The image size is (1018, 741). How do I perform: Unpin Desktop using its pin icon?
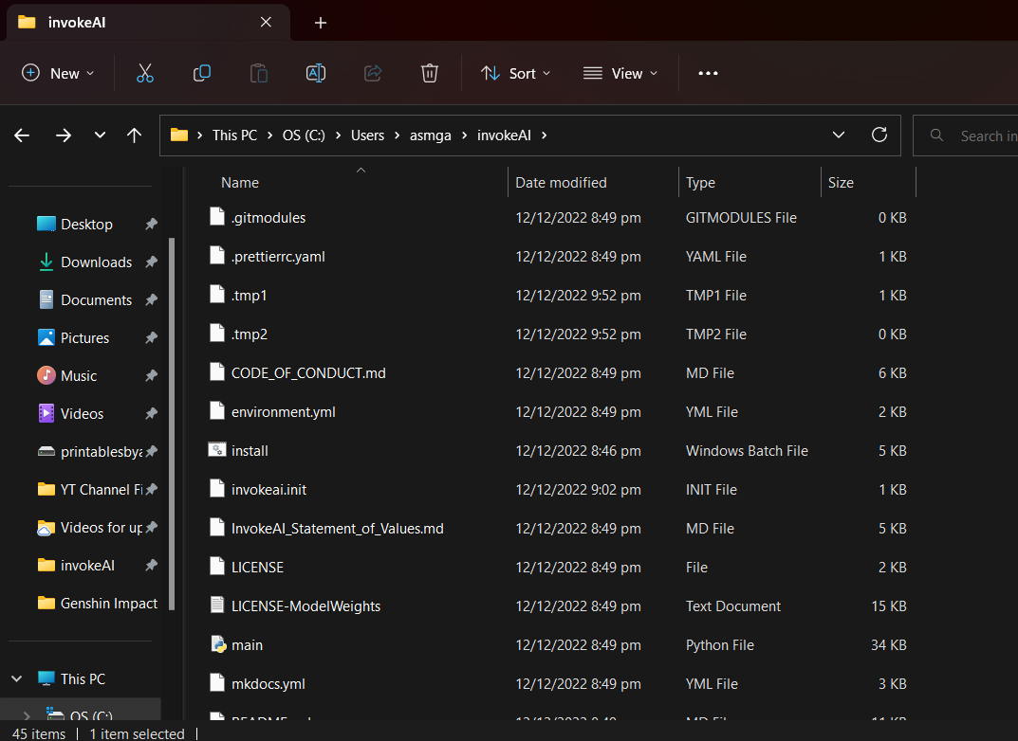tap(151, 224)
